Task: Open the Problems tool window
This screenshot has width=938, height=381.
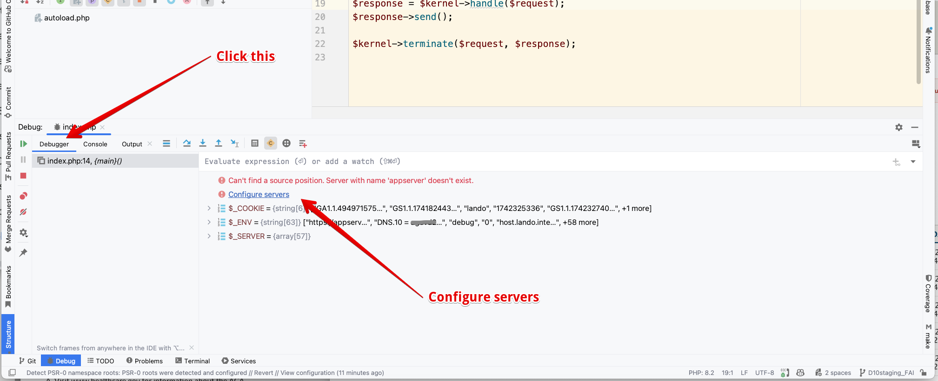Action: [144, 361]
